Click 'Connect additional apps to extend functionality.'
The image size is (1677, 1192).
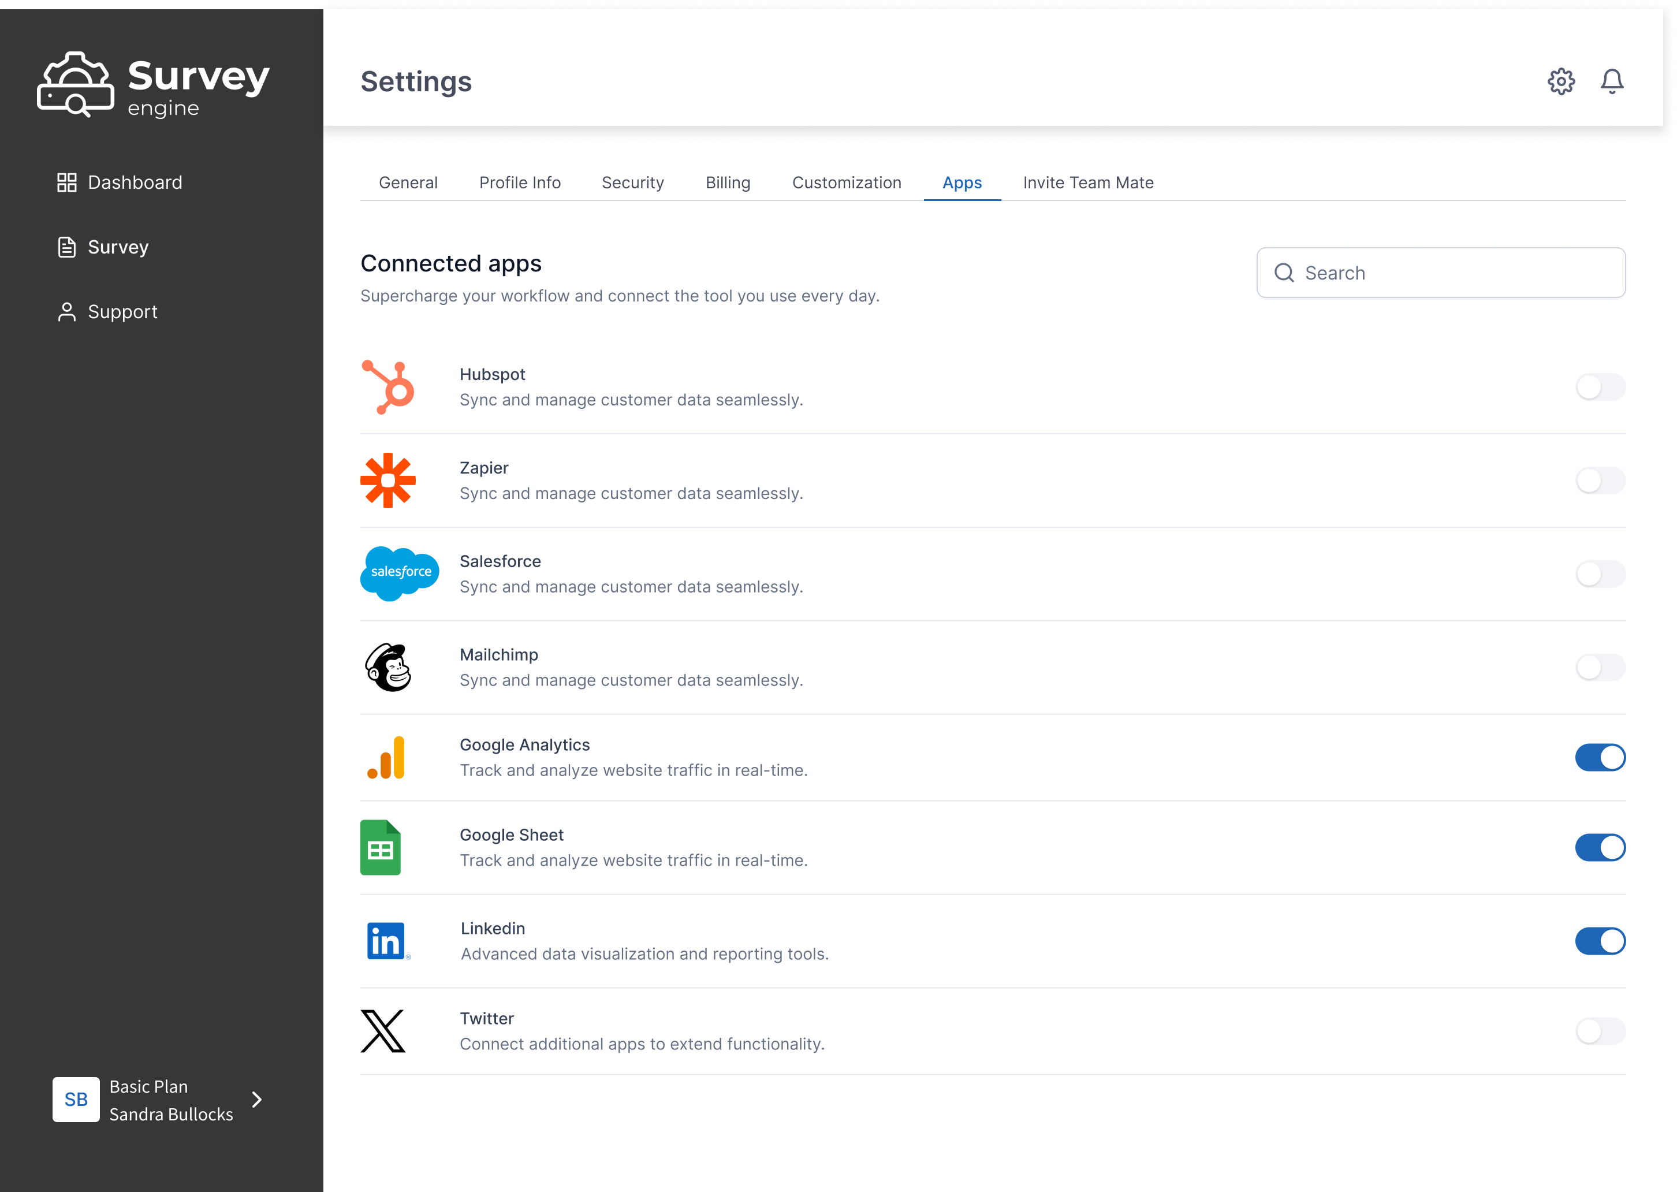click(x=642, y=1044)
